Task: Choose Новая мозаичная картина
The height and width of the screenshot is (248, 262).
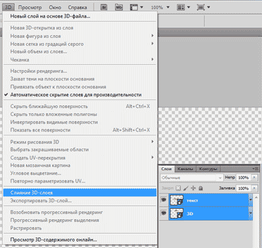Action: pyautogui.click(x=80, y=166)
